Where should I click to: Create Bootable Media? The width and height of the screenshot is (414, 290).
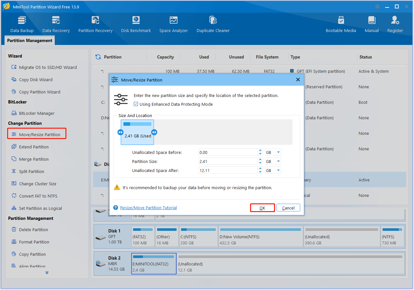pos(341,24)
